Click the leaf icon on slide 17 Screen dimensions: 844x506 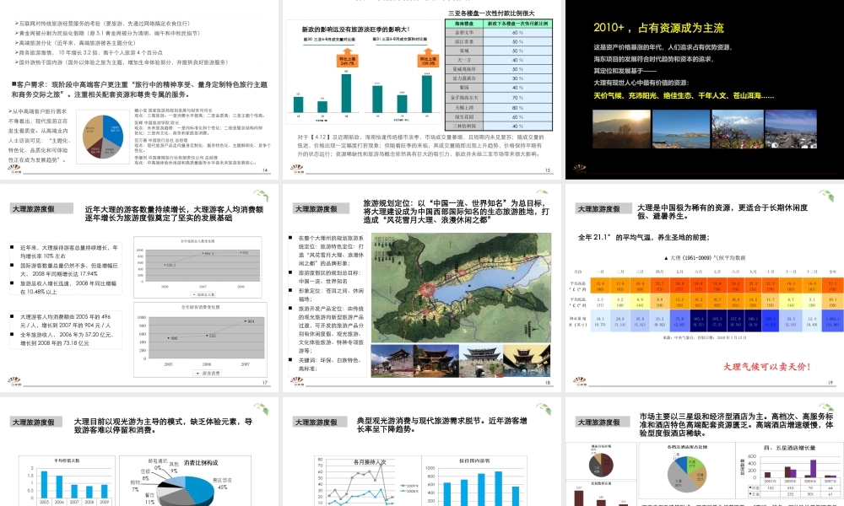tap(261, 195)
